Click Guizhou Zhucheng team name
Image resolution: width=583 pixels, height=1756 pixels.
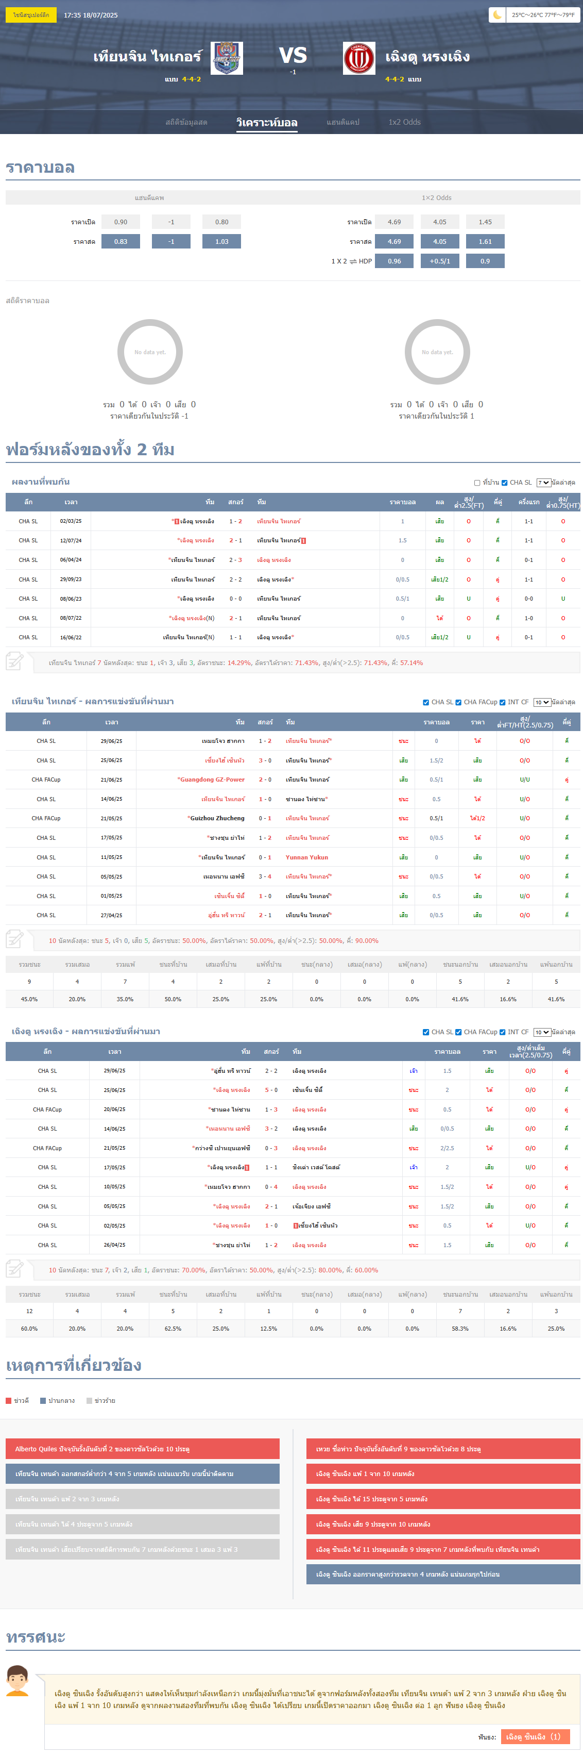pos(217,818)
